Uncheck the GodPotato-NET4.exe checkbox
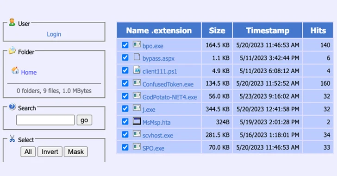Viewport: 337px width, 176px height. pyautogui.click(x=125, y=96)
